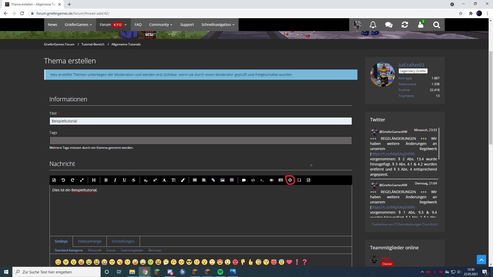
Task: Open JulCrafter03 profile link
Action: pos(411,65)
